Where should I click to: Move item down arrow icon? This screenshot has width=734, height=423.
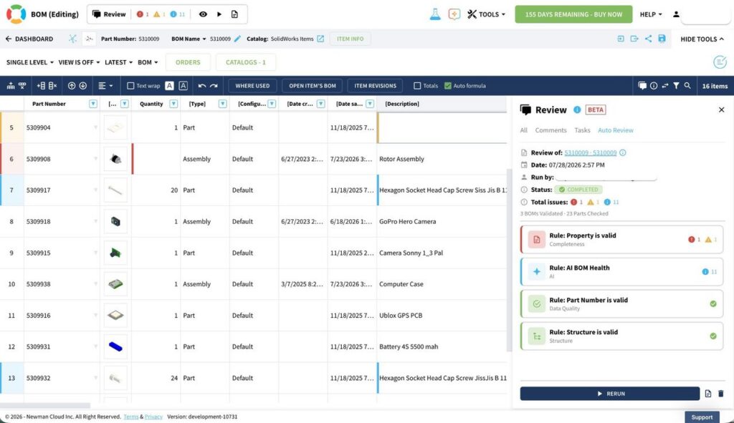point(83,86)
